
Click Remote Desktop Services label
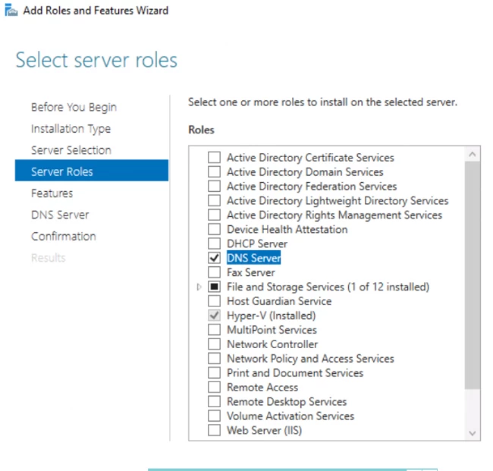[x=287, y=402]
